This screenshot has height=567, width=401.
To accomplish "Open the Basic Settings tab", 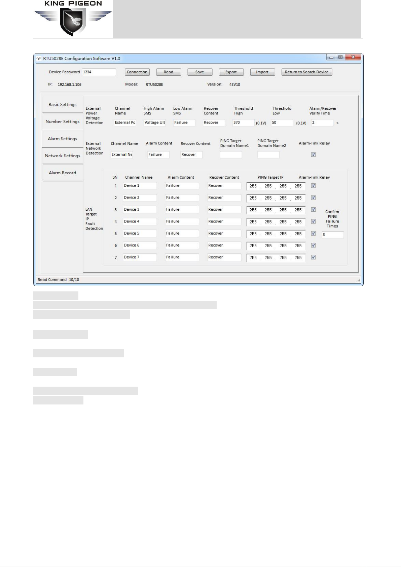I will [x=63, y=105].
